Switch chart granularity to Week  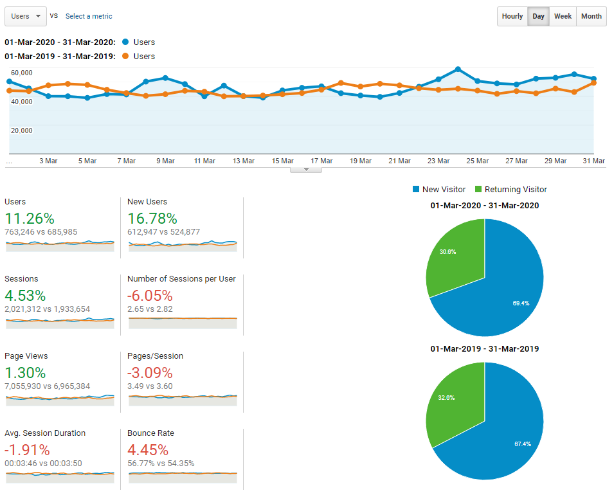coord(563,16)
